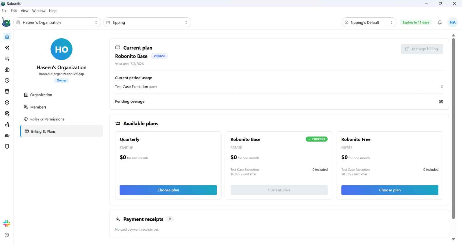This screenshot has height=245, width=462.
Task: Open the help question mark icon
Action: pos(7,235)
